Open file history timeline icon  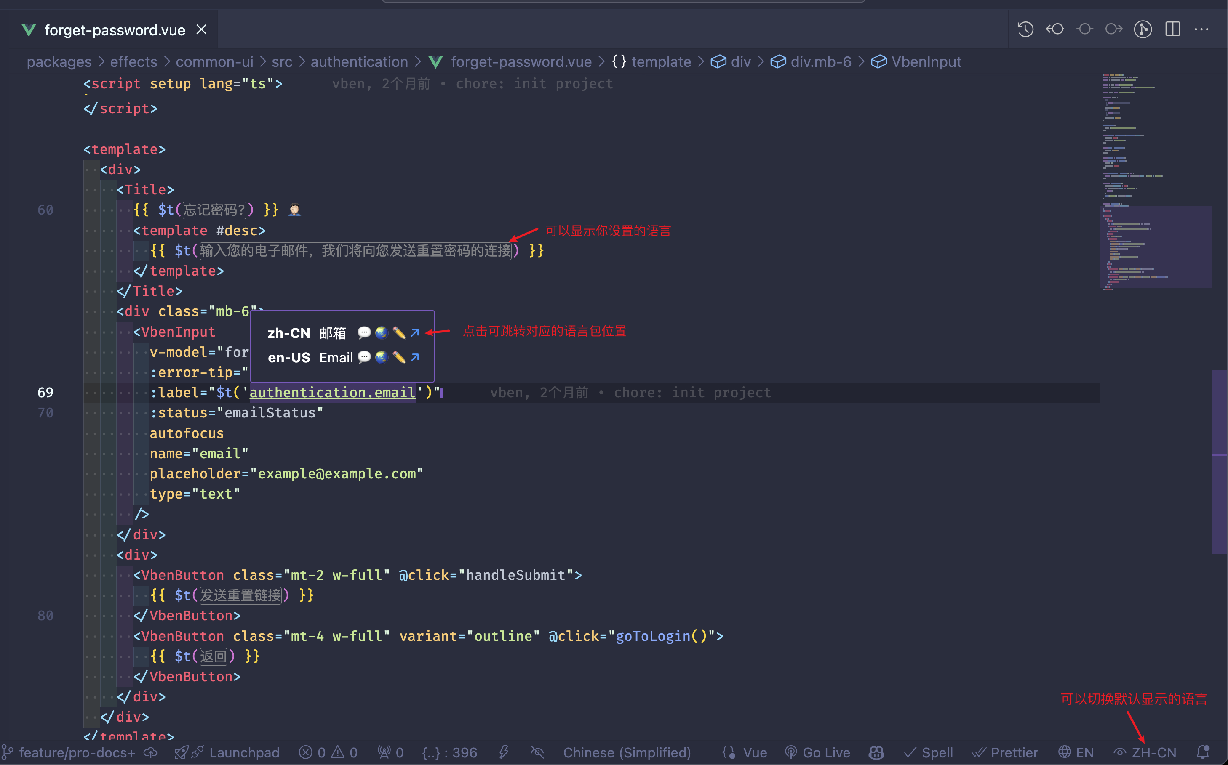(1025, 29)
